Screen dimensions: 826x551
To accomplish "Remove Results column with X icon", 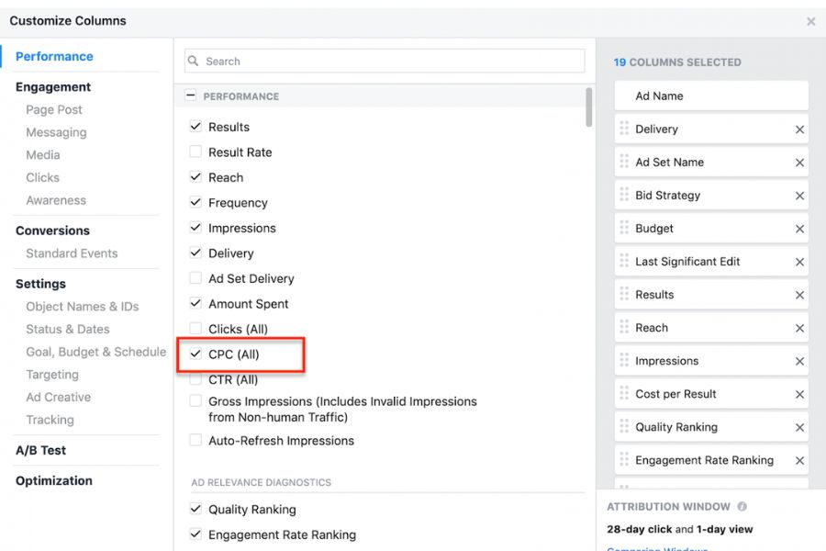I will (x=799, y=296).
